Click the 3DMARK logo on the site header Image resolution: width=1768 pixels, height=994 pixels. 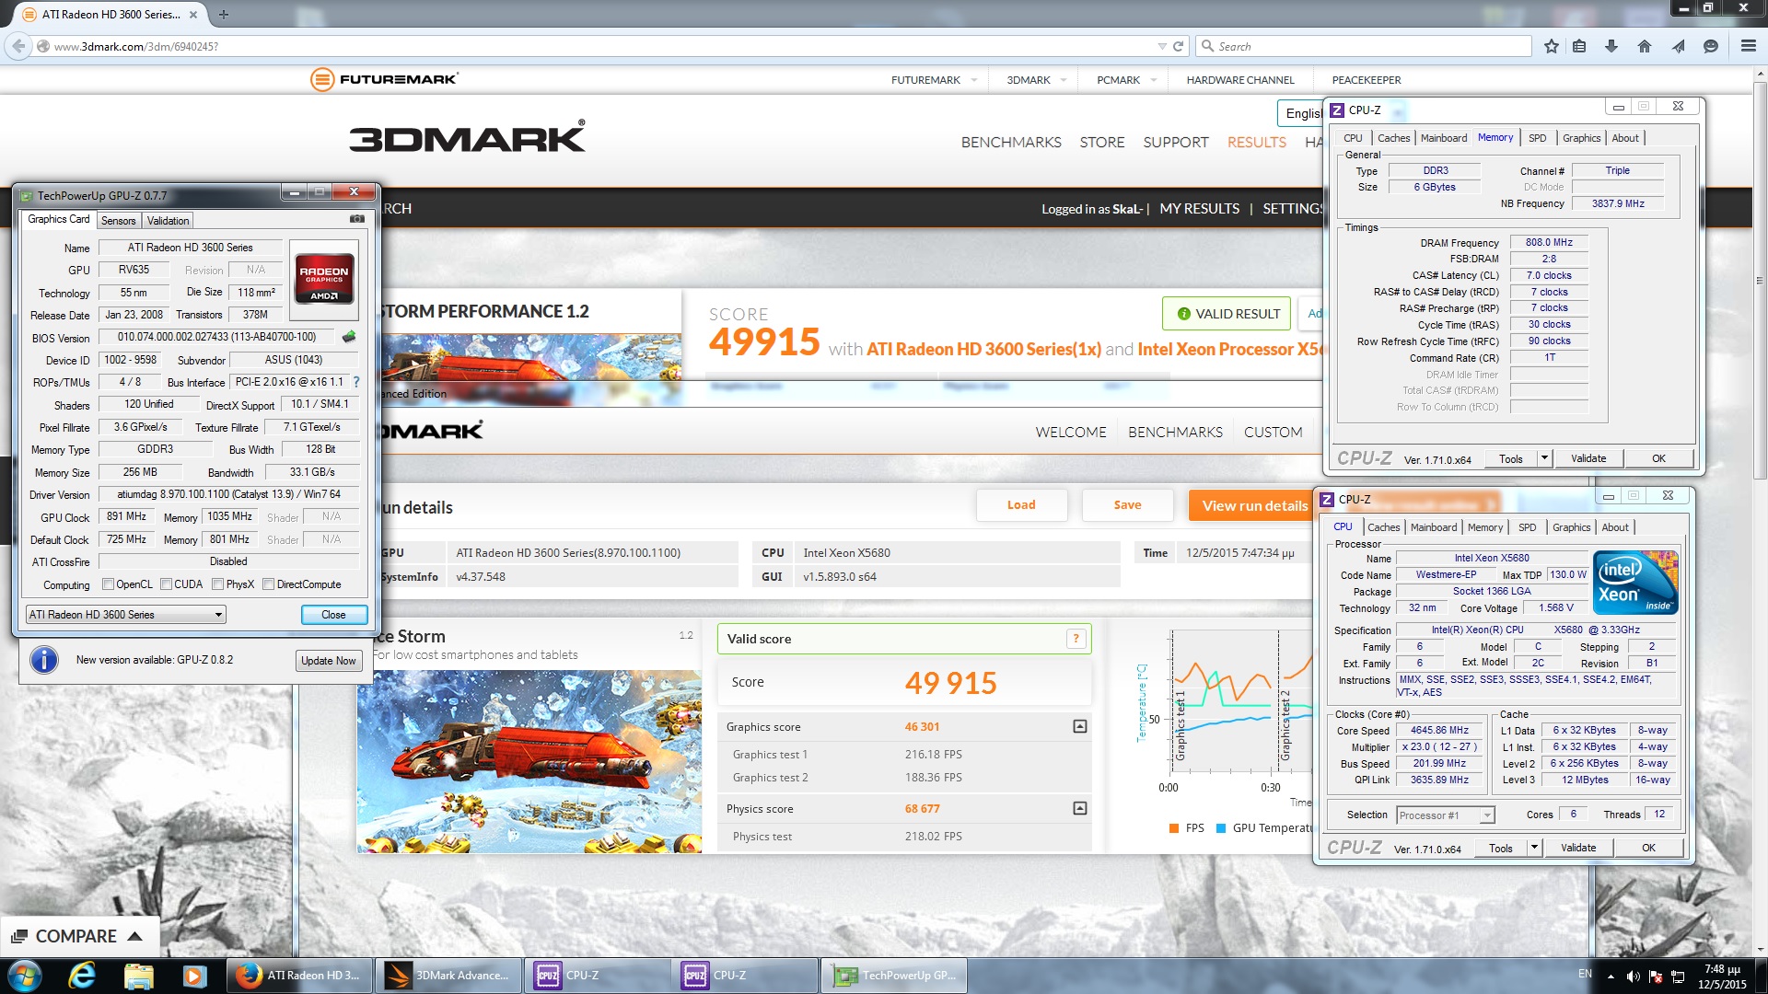[467, 138]
